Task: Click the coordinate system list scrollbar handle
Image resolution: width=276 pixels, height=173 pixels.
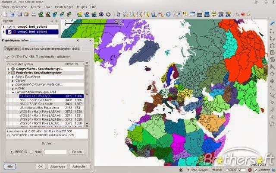Action: coord(87,80)
